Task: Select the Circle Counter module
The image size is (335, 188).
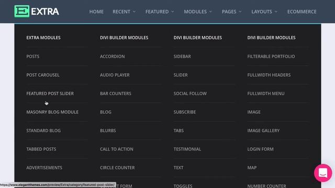Action: [x=117, y=168]
